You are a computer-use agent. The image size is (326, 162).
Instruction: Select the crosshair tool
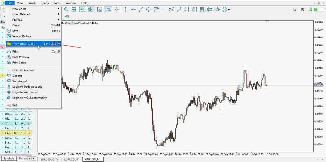(x=117, y=10)
